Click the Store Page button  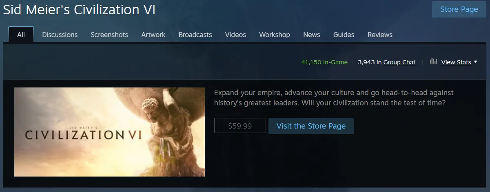pyautogui.click(x=459, y=9)
